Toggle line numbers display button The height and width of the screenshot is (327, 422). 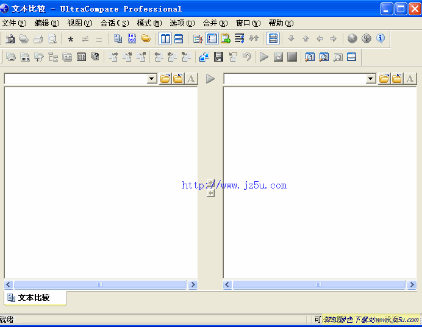click(212, 39)
